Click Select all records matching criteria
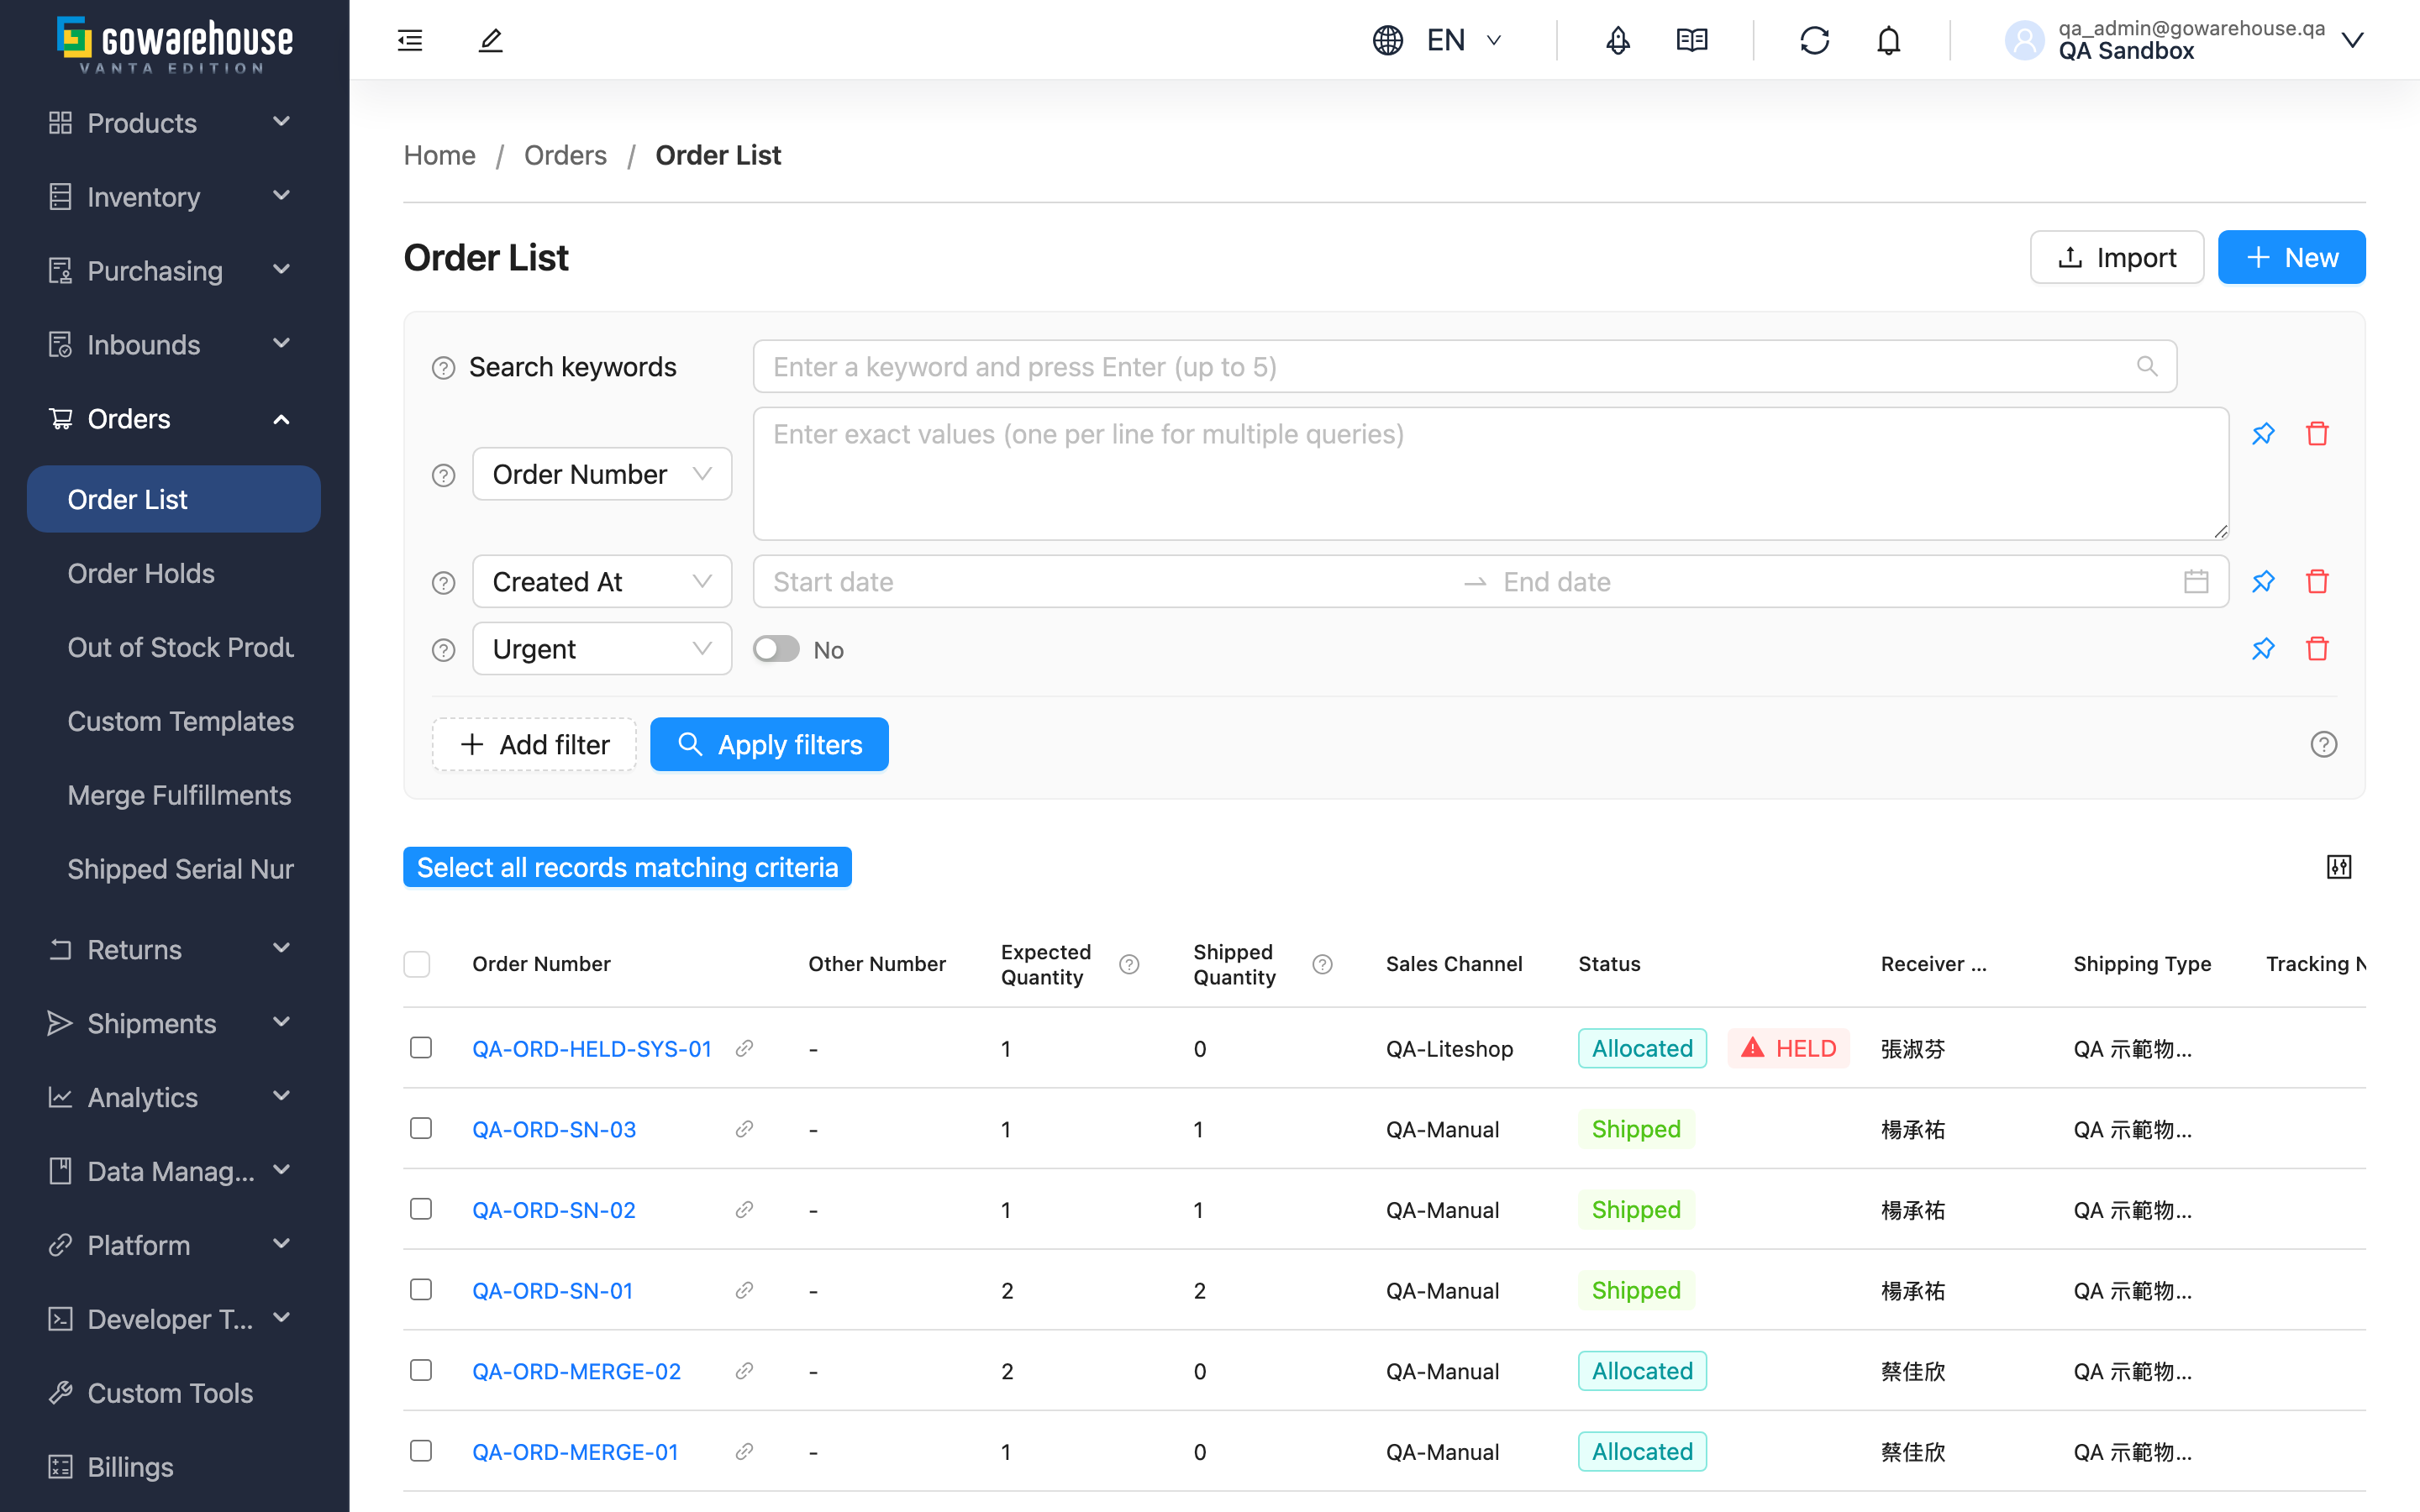 point(627,867)
